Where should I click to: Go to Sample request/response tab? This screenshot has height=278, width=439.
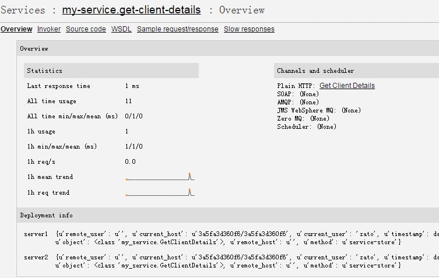(177, 29)
